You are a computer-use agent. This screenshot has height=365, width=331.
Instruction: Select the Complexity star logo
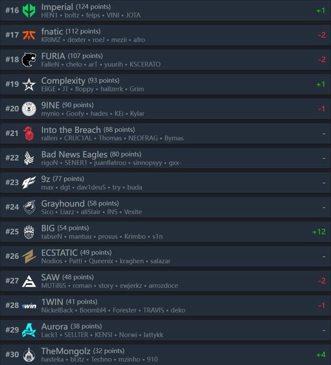(x=29, y=84)
